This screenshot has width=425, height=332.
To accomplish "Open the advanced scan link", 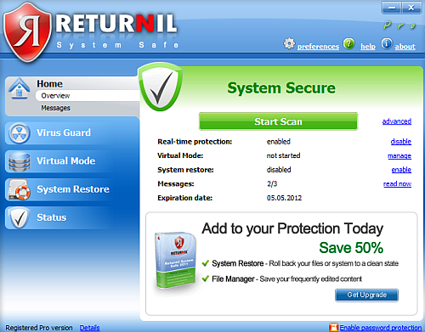I will (397, 121).
